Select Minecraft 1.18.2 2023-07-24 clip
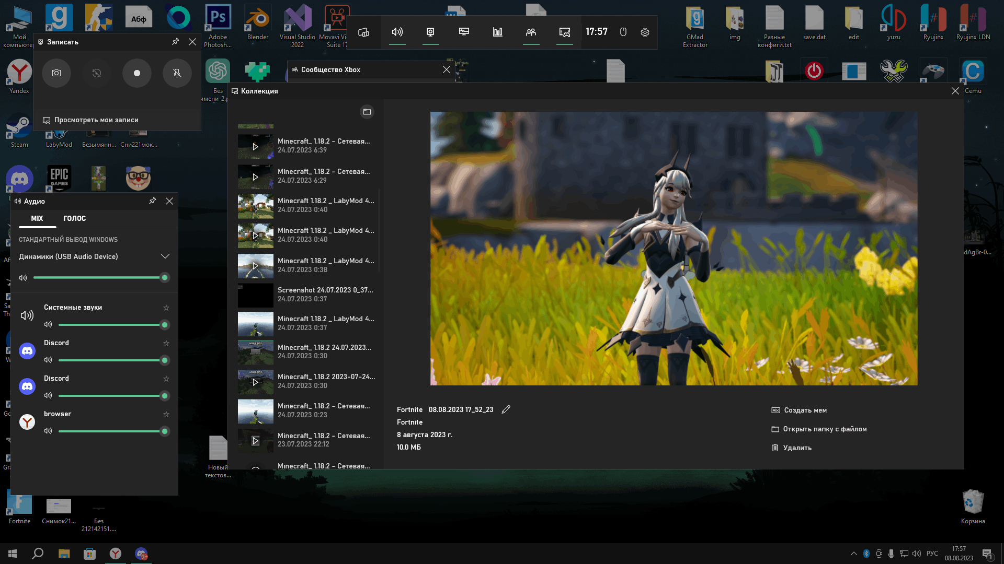 307,382
